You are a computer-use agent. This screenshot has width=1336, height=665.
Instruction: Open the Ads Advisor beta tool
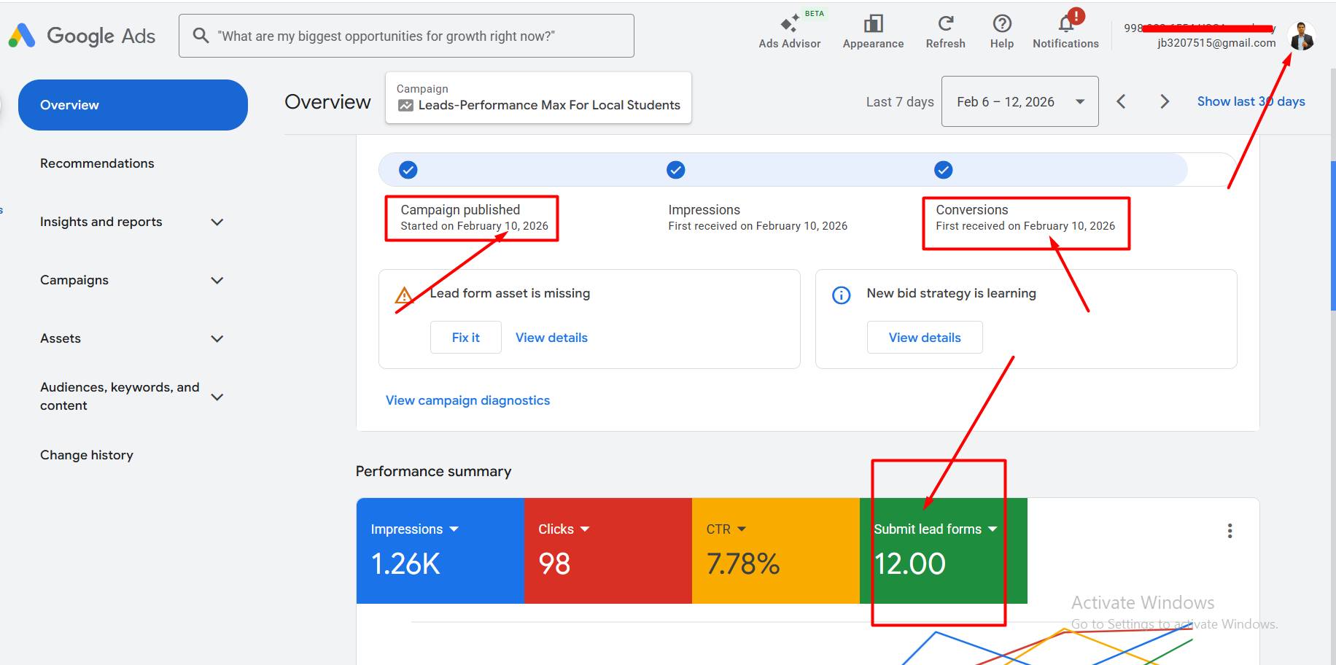tap(790, 31)
